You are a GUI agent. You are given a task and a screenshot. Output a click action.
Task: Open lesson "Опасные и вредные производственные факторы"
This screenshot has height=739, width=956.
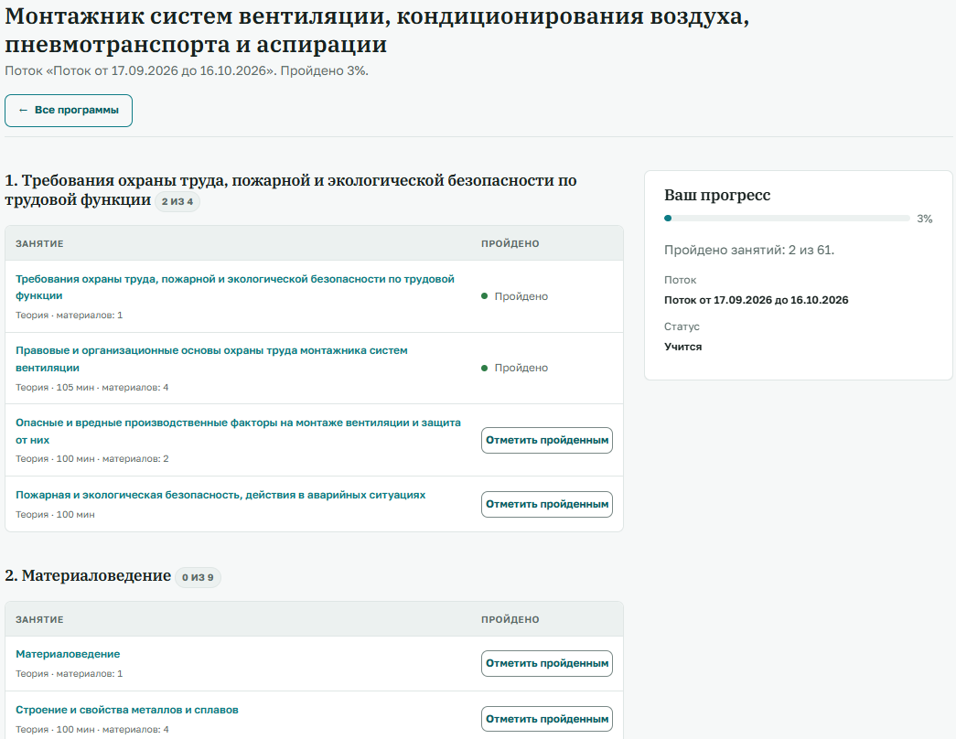[238, 431]
